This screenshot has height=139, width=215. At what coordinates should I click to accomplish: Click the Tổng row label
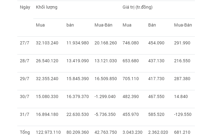point(25,132)
